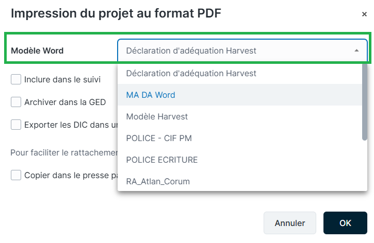Select the Modèle Harvest template
The image size is (374, 243).
(x=240, y=117)
